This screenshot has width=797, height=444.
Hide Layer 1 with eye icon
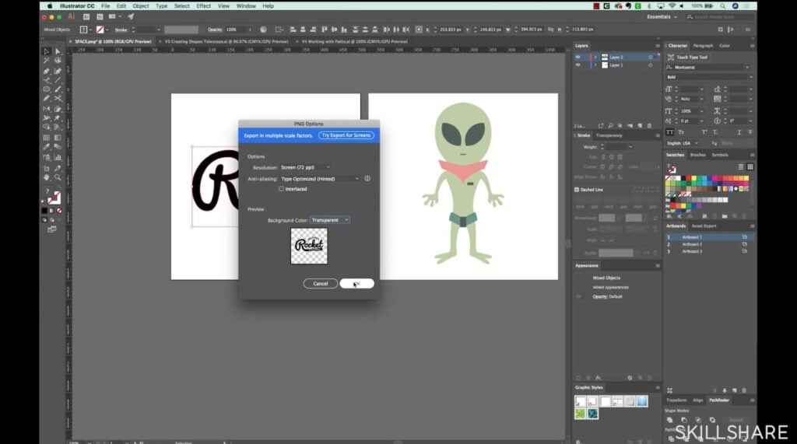(x=578, y=65)
